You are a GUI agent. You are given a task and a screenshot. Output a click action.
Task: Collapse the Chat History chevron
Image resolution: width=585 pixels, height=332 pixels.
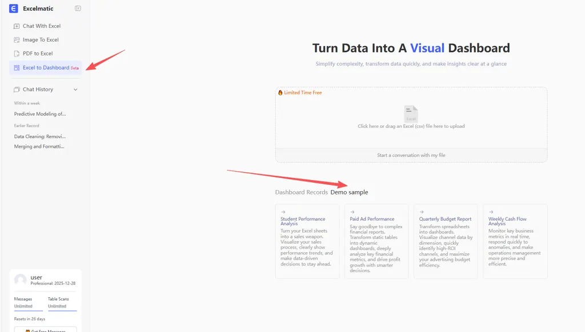pos(75,90)
